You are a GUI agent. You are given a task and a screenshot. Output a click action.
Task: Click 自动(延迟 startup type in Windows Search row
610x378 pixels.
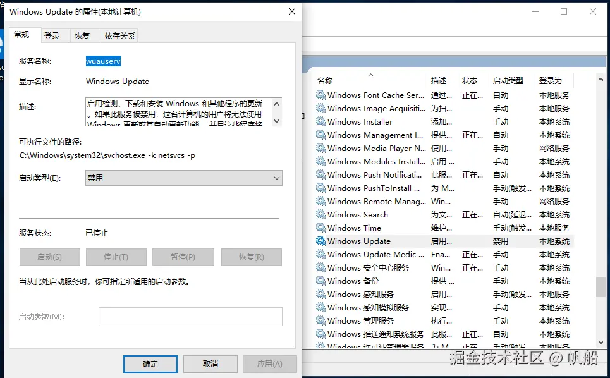(x=512, y=215)
